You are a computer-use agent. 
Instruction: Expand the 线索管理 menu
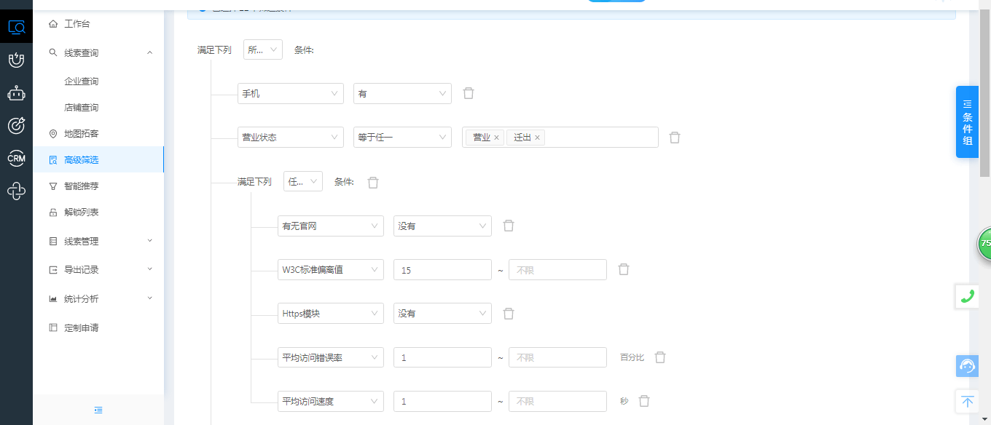(98, 241)
